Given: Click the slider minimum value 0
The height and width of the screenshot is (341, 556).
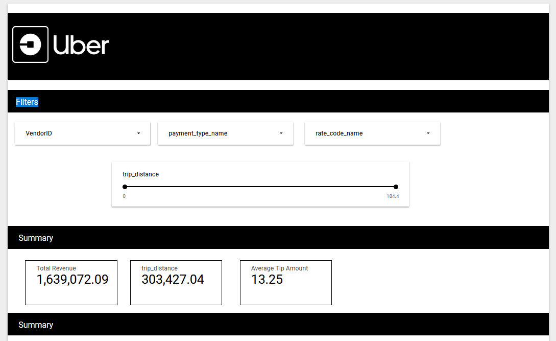Looking at the screenshot, I should tap(124, 196).
